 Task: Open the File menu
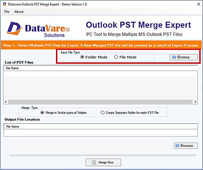(x=7, y=12)
